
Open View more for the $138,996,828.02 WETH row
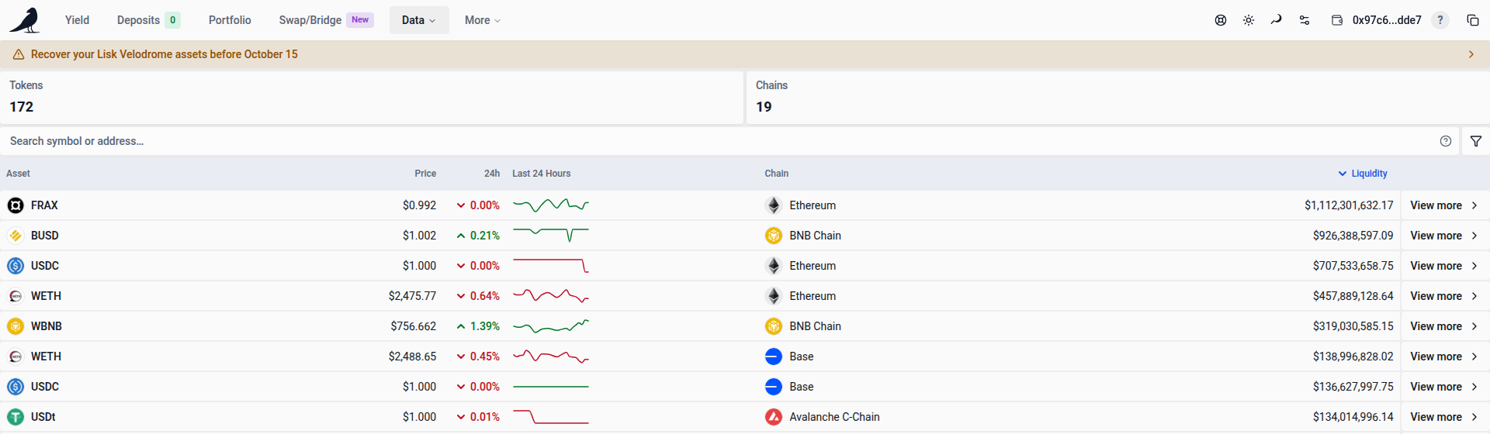[1444, 356]
